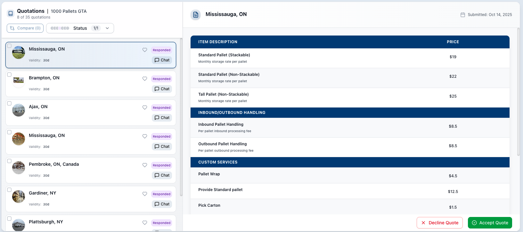
Task: Click the PRICE column header
Action: 453,42
